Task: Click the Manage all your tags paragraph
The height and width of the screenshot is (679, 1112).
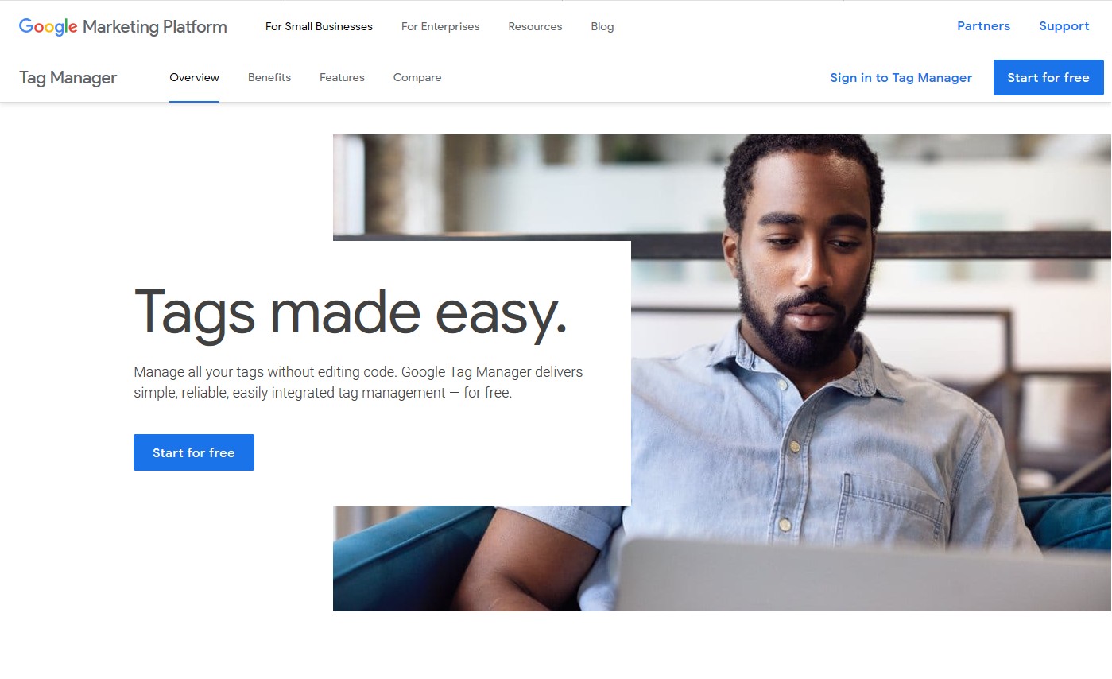Action: coord(358,382)
